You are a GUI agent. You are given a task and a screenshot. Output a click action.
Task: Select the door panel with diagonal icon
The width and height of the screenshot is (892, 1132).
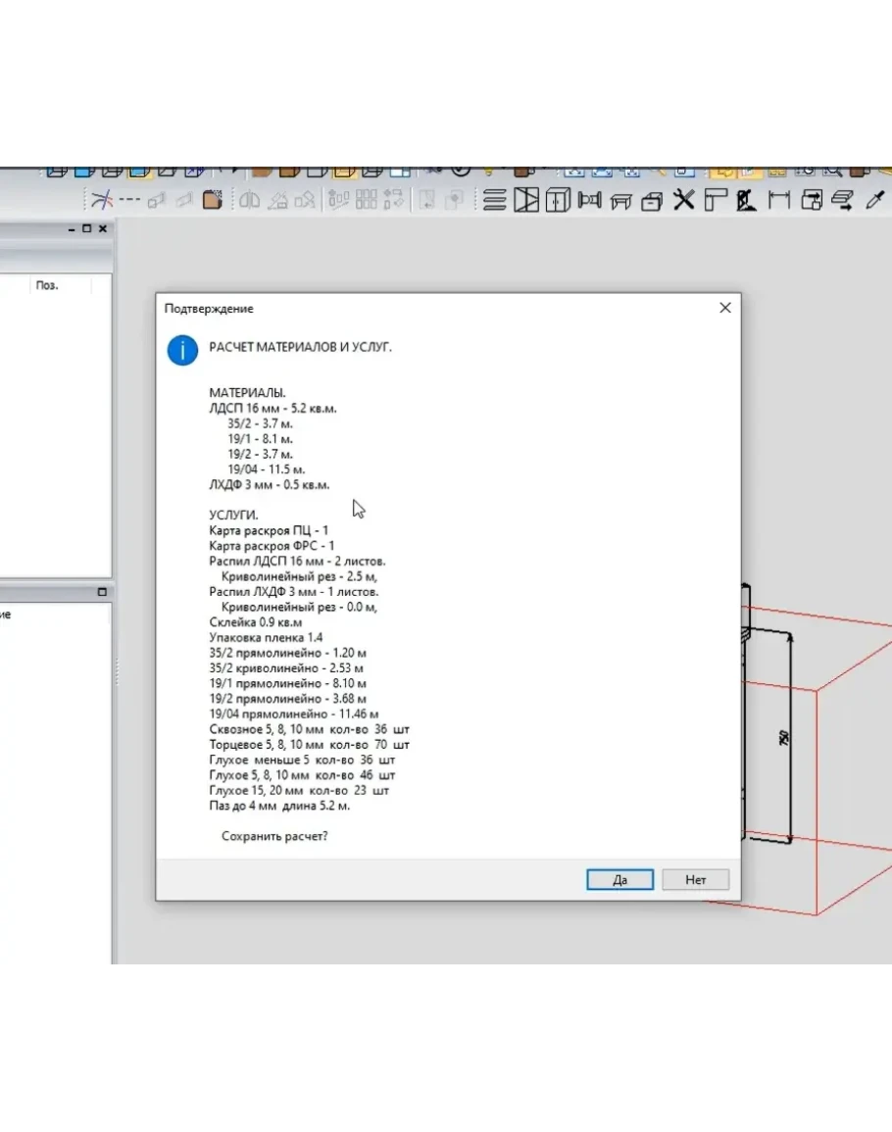526,201
